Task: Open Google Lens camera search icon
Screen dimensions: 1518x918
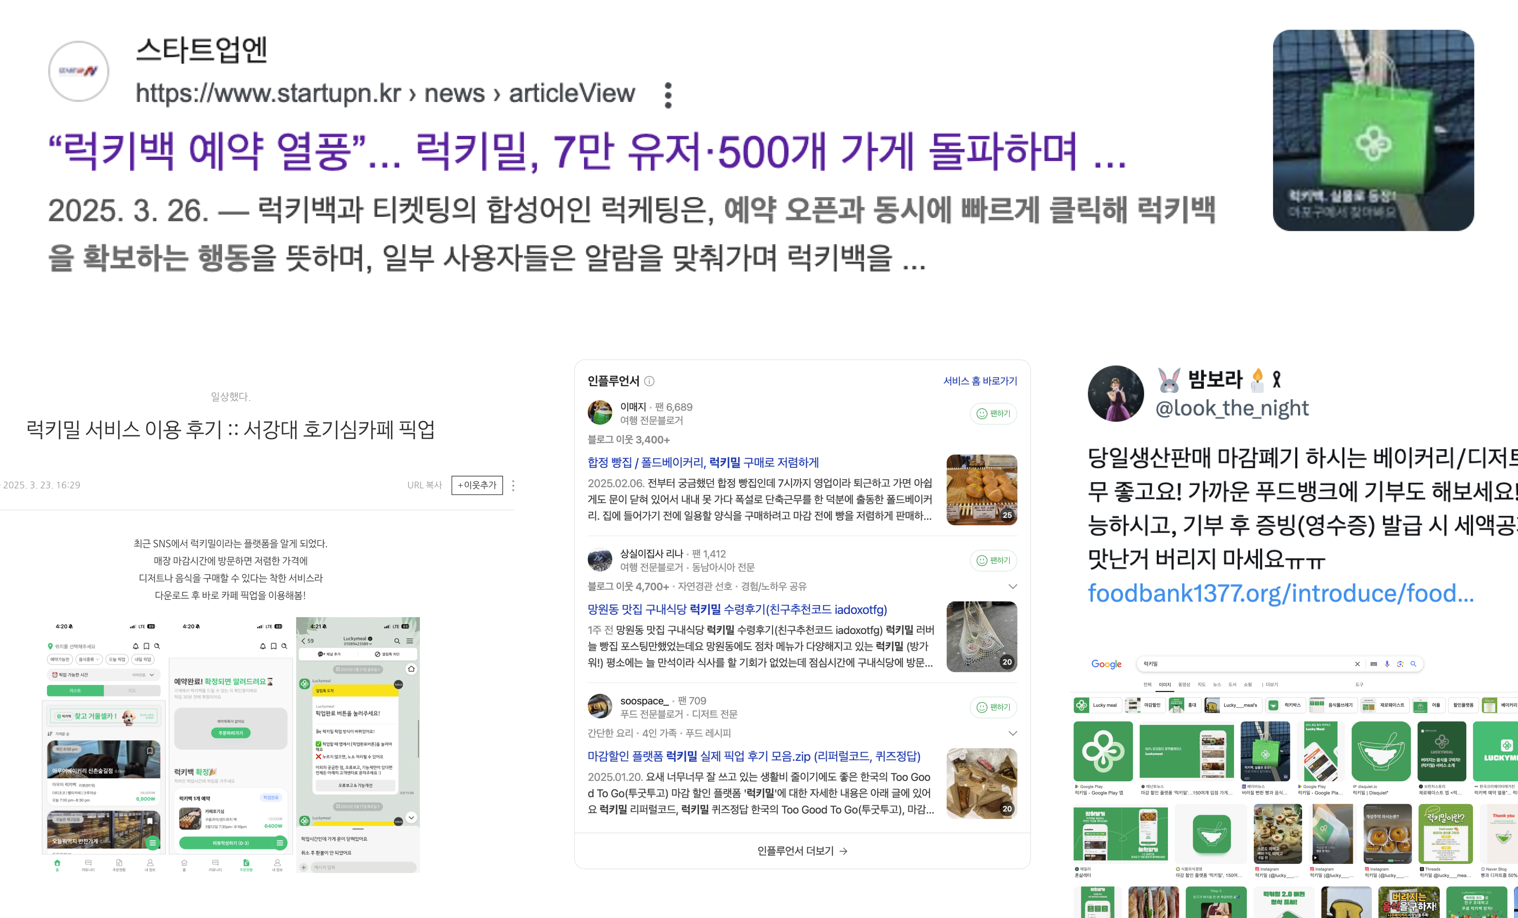Action: click(x=1400, y=664)
